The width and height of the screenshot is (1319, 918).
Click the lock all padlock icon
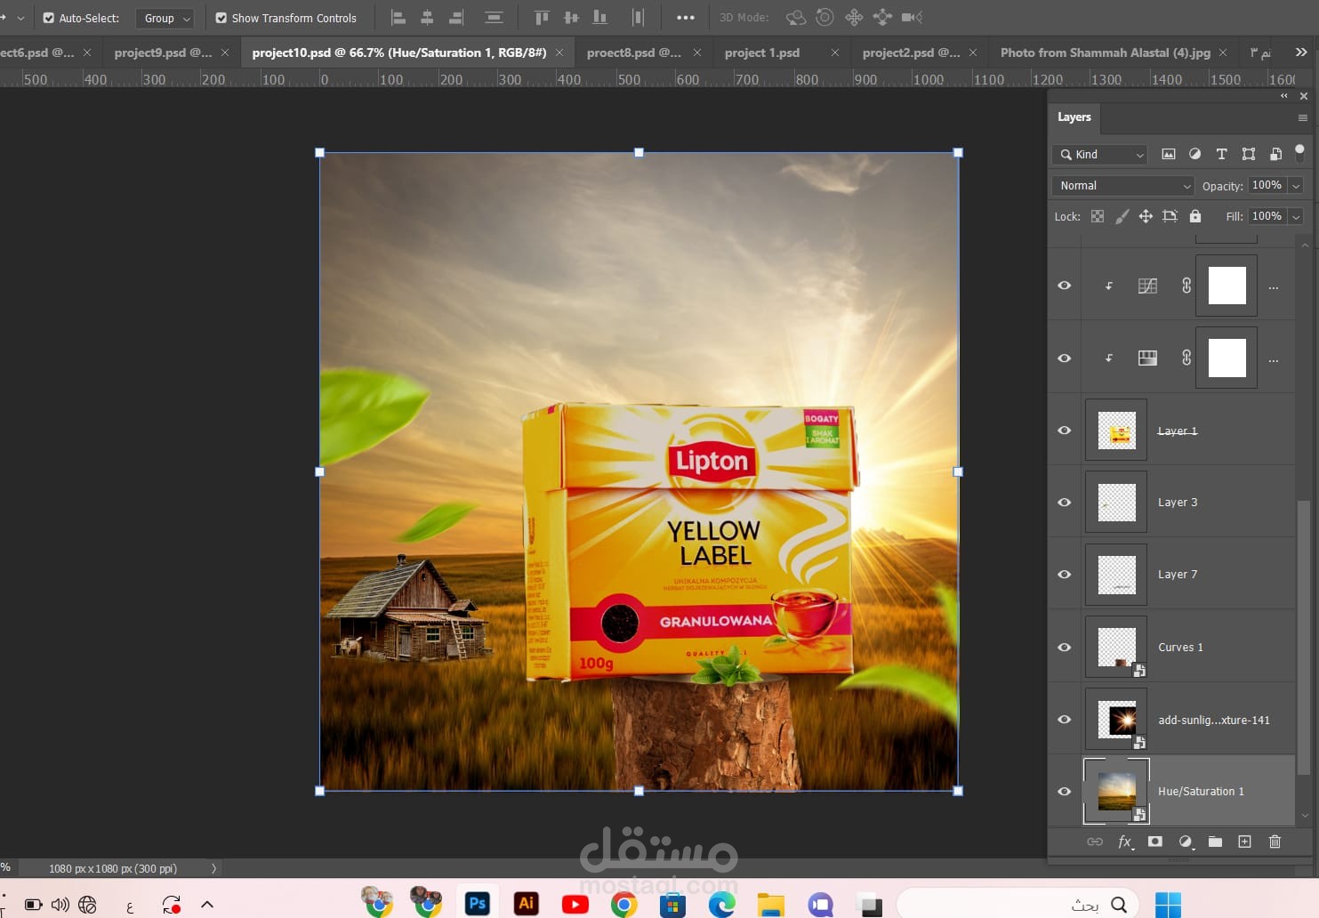[1195, 216]
